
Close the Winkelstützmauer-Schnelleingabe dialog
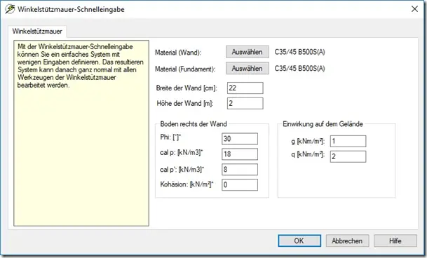click(414, 9)
